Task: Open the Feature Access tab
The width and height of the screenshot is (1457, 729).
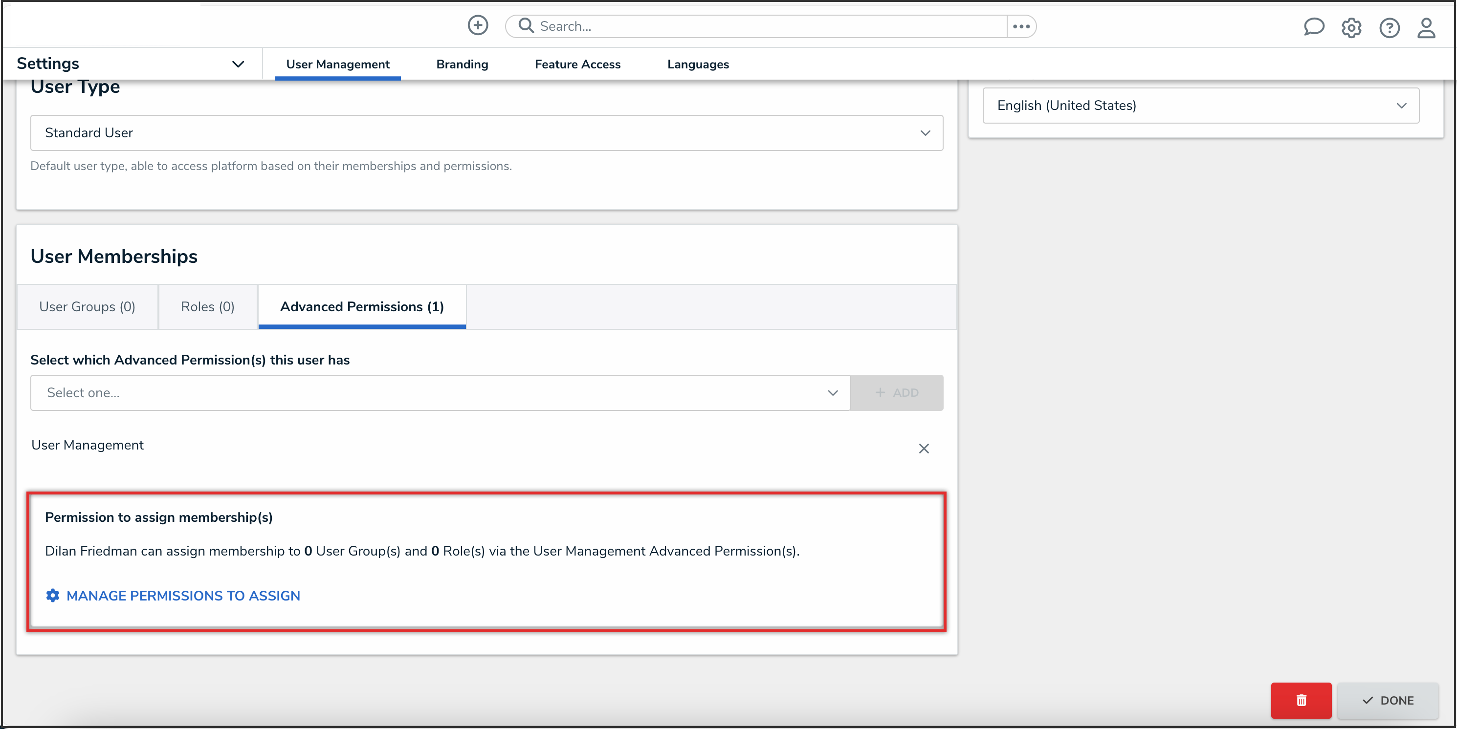Action: pos(577,64)
